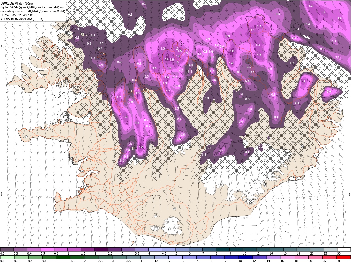Click the upper legend swatch between 12 and 14
Screen dimensions: 351x263
pyautogui.click(x=263, y=250)
